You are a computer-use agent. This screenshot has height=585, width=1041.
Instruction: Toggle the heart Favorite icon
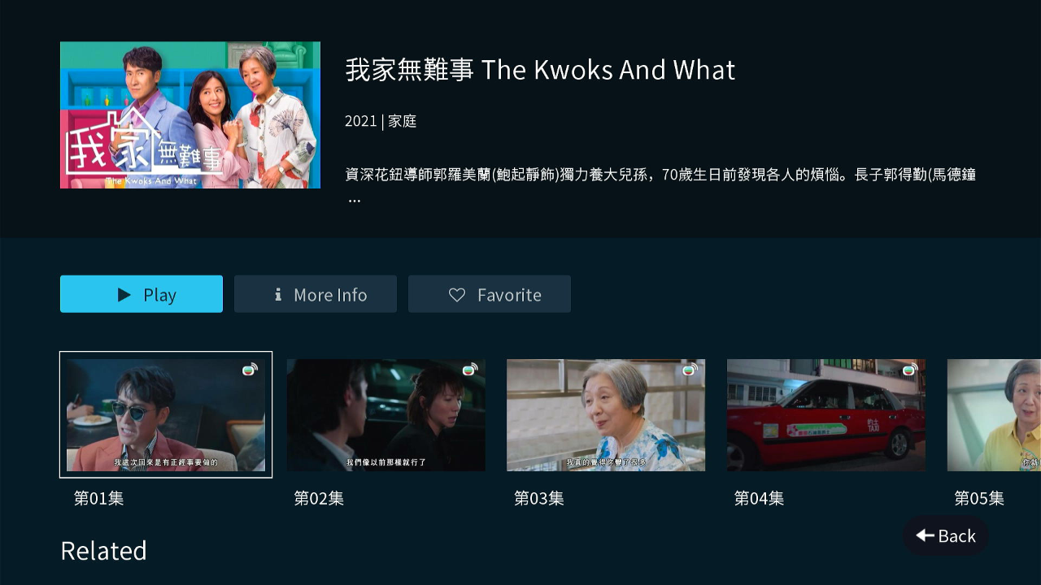coord(457,295)
